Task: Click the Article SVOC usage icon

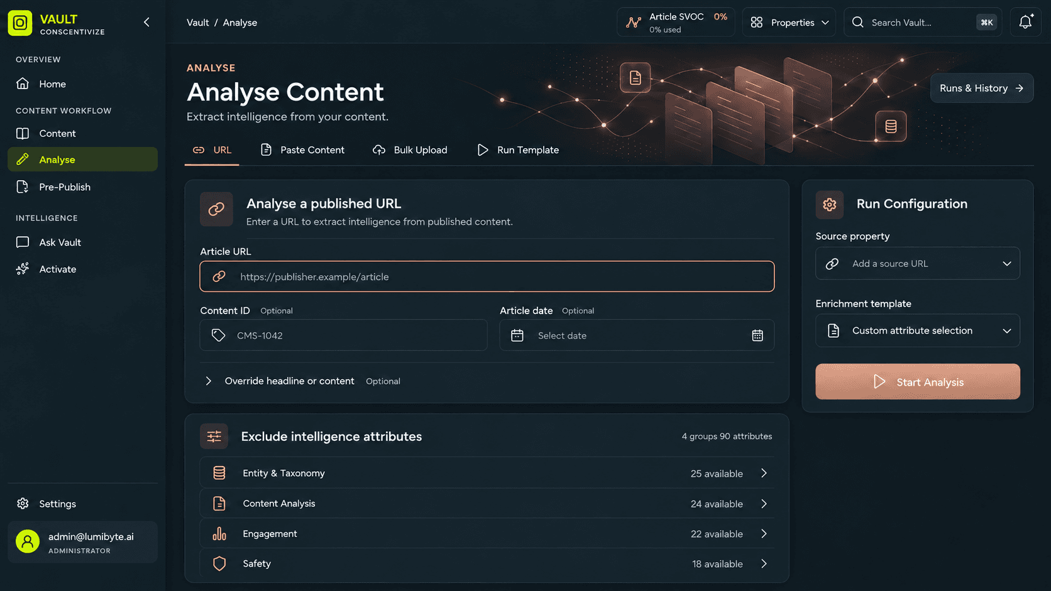Action: click(634, 23)
